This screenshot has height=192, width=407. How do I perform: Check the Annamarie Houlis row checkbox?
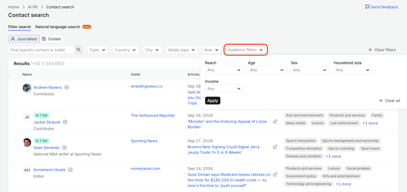coord(14,169)
